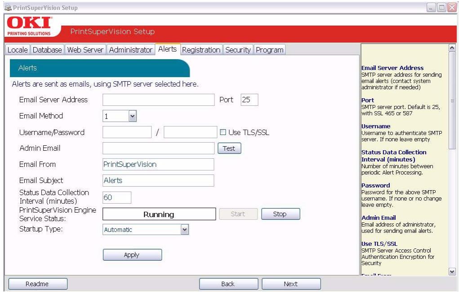Enable the Use TLS/SSL checkbox

223,132
